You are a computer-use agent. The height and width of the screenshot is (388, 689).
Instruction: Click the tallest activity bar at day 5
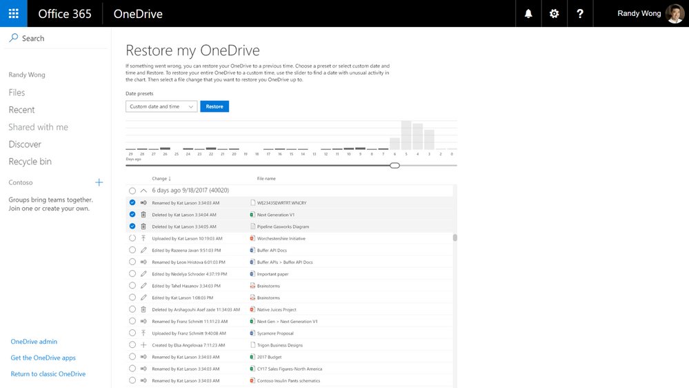pyautogui.click(x=406, y=135)
